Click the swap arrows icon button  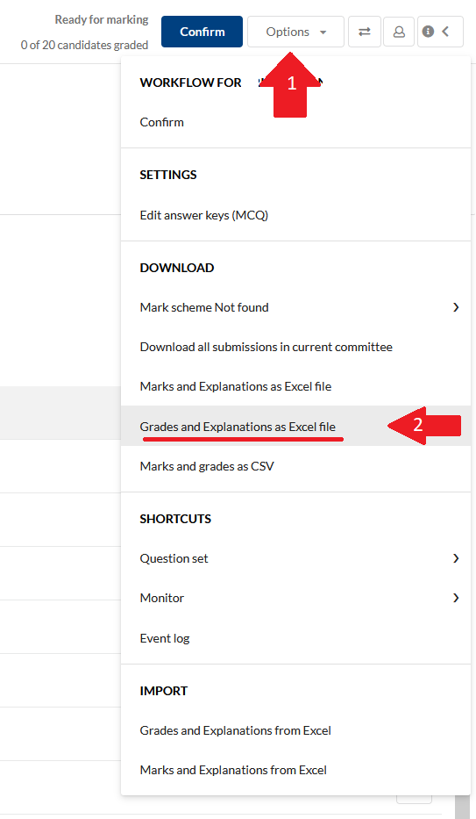[365, 32]
